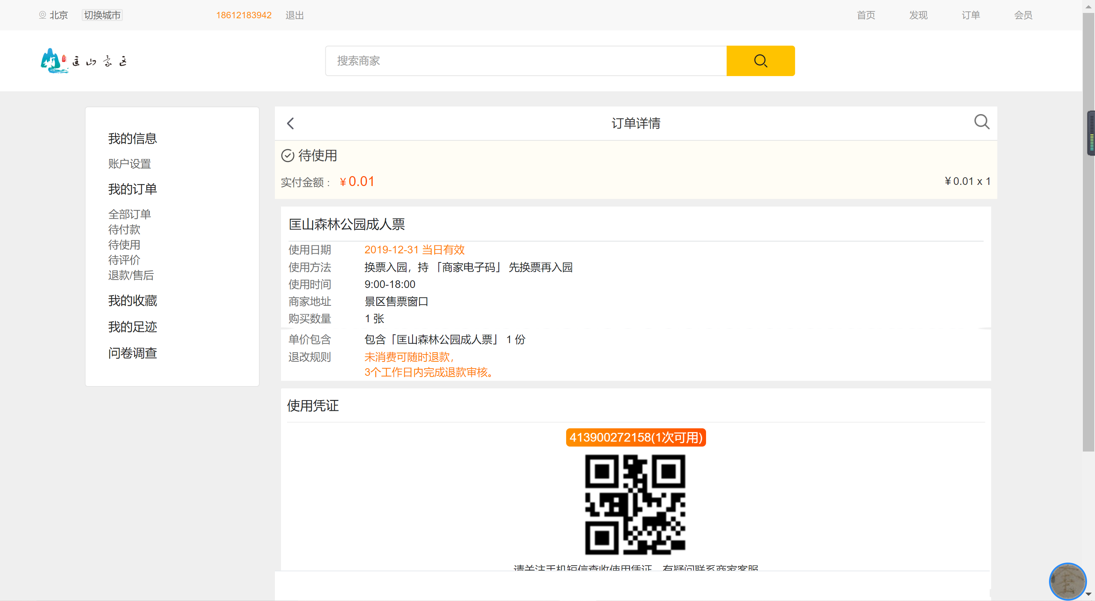
Task: Select 退款/售后 in the sidebar
Action: (131, 275)
